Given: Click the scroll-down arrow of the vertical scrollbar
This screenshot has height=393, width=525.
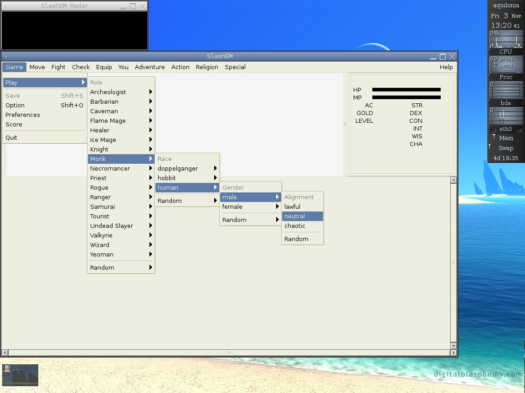Looking at the screenshot, I should (x=453, y=346).
